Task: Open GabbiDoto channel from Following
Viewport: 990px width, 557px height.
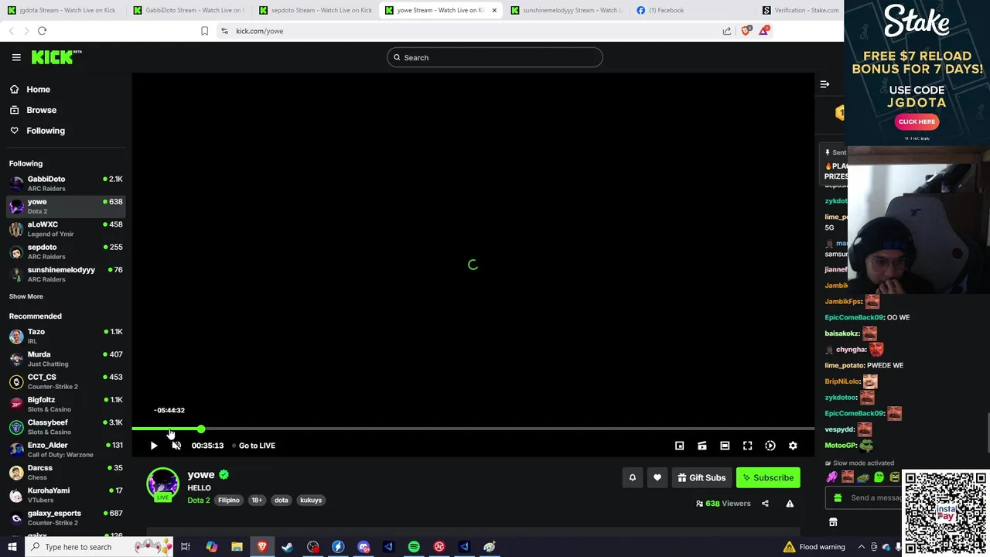Action: tap(66, 183)
